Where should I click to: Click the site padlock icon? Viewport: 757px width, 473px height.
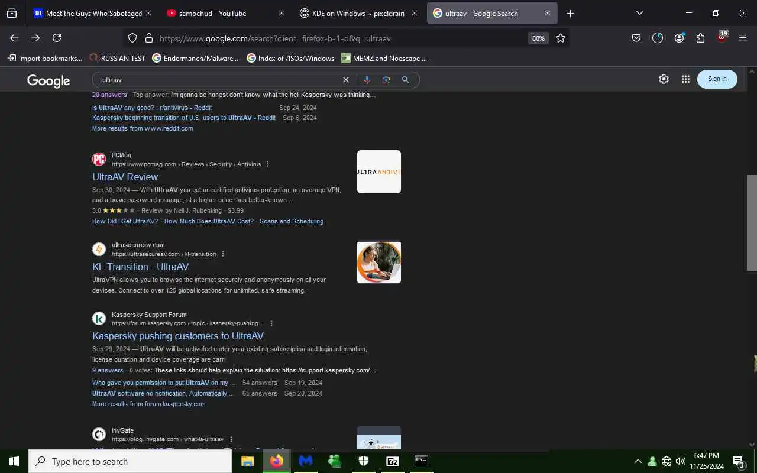(x=148, y=38)
